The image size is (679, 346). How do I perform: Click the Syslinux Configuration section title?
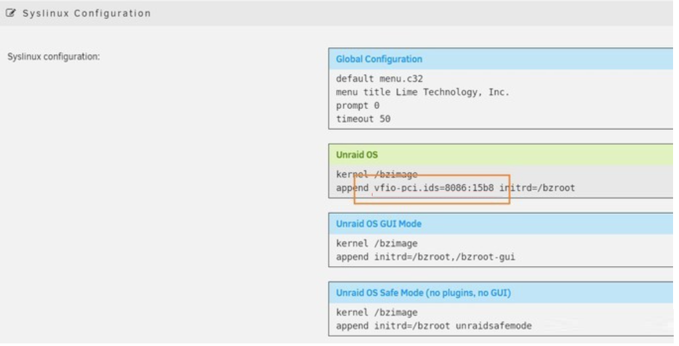87,13
